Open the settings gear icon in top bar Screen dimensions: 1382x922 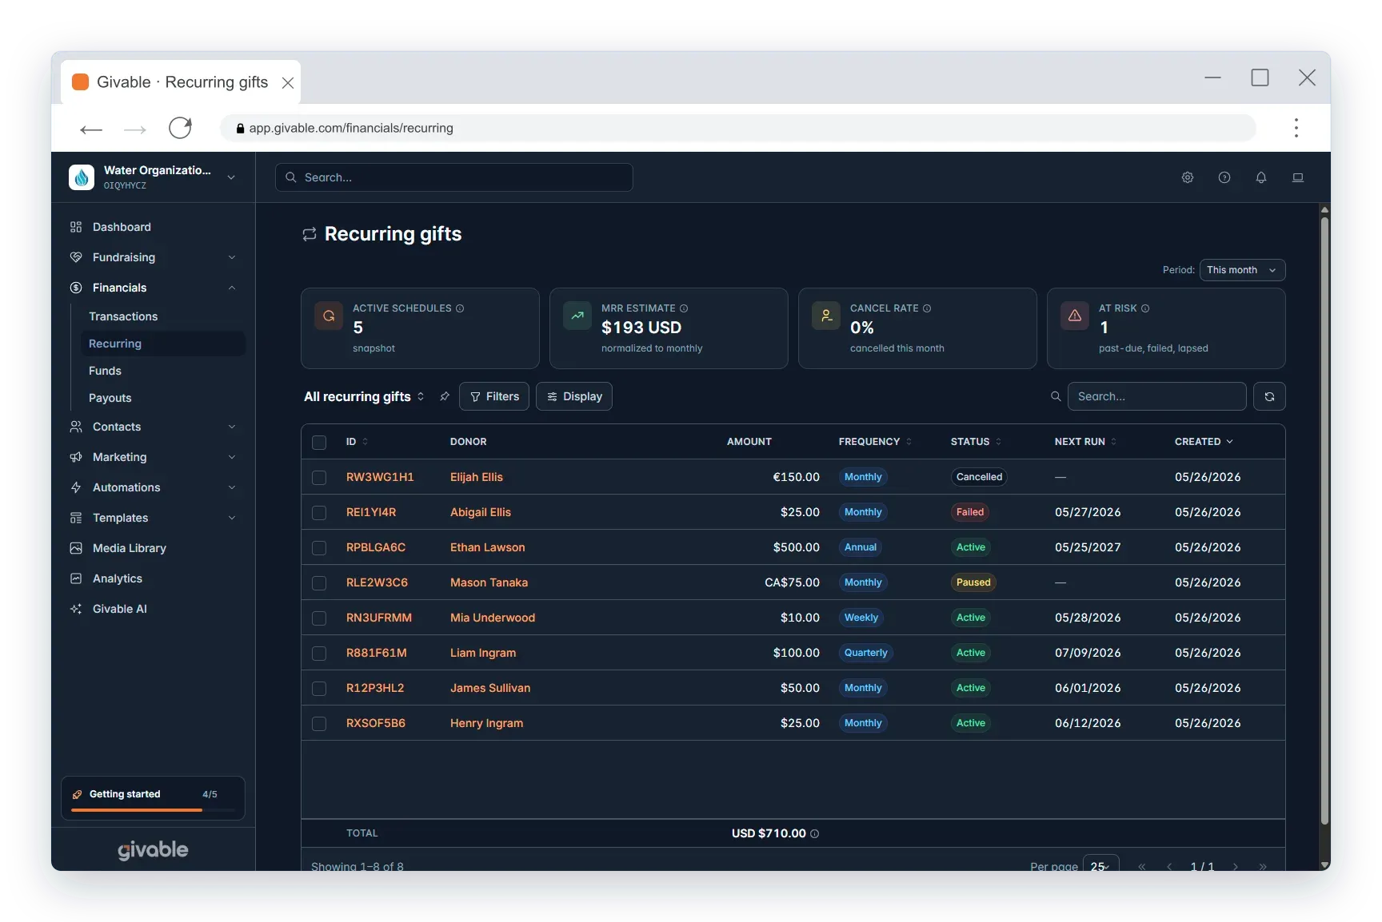(1188, 177)
